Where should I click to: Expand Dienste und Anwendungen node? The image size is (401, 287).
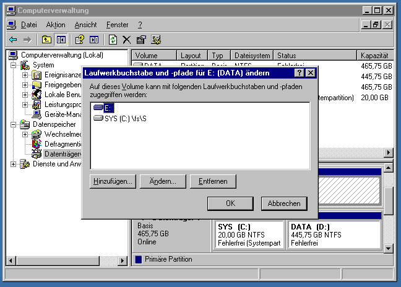[x=13, y=164]
